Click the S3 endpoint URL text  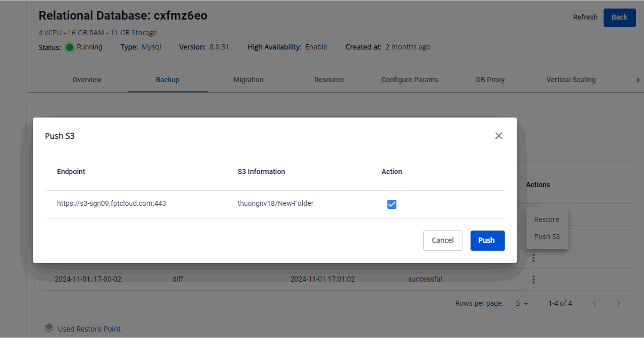[111, 203]
